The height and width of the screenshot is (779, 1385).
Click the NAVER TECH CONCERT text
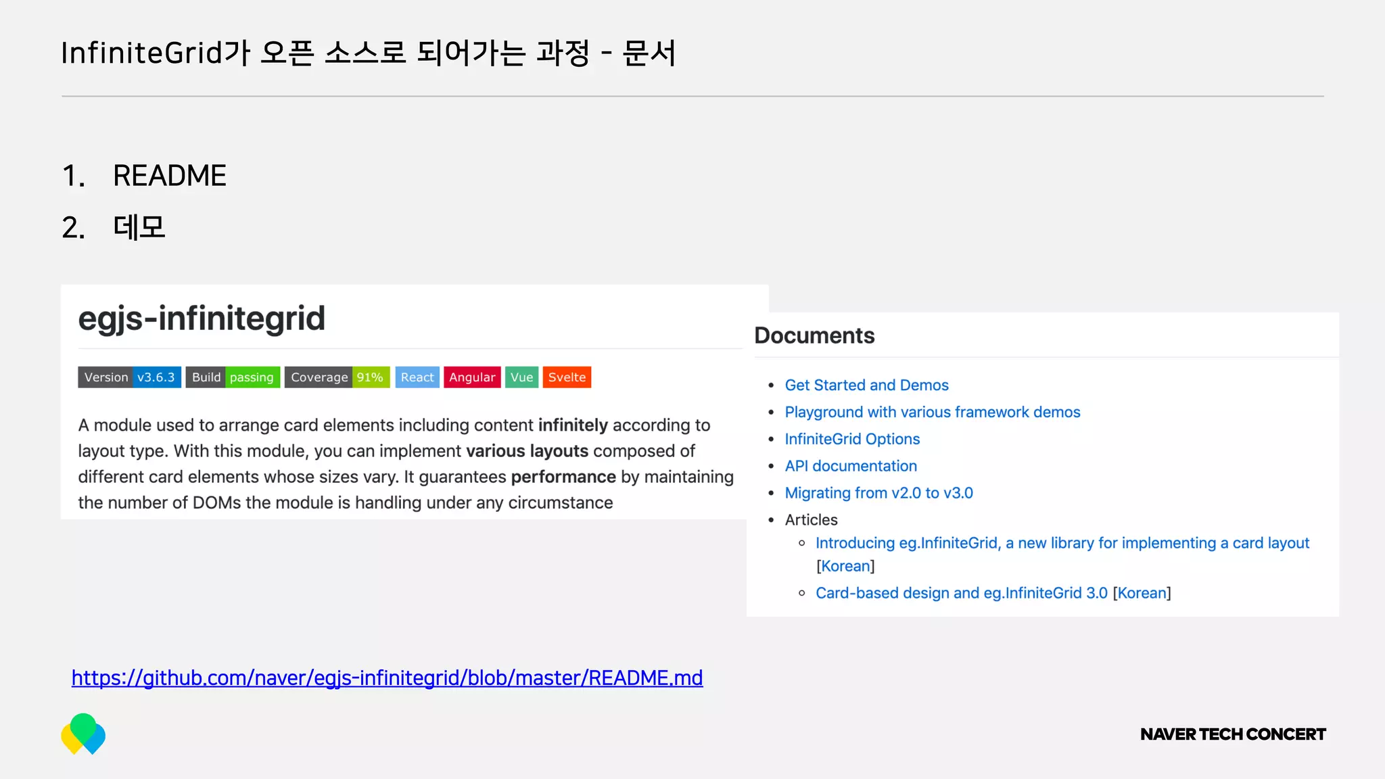1233,734
